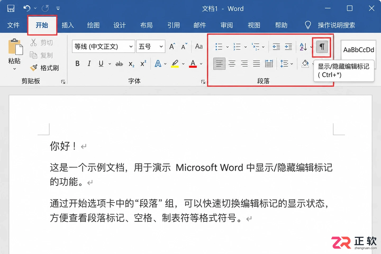This screenshot has height=254, width=381.
Task: Switch to the 帮助 tab
Action: pyautogui.click(x=281, y=25)
